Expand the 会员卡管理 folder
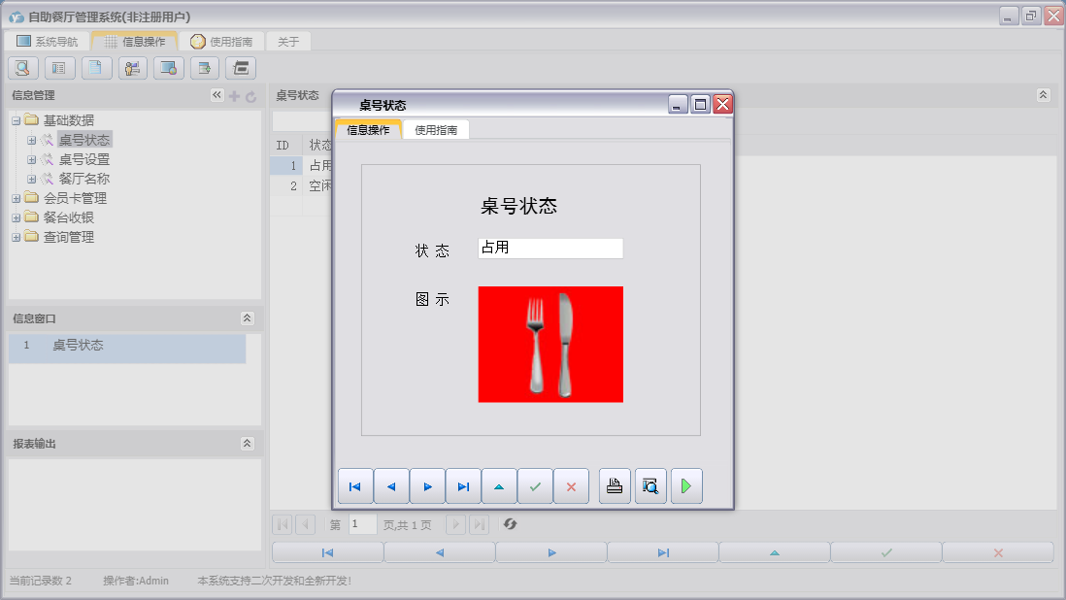This screenshot has height=600, width=1066. (x=16, y=197)
